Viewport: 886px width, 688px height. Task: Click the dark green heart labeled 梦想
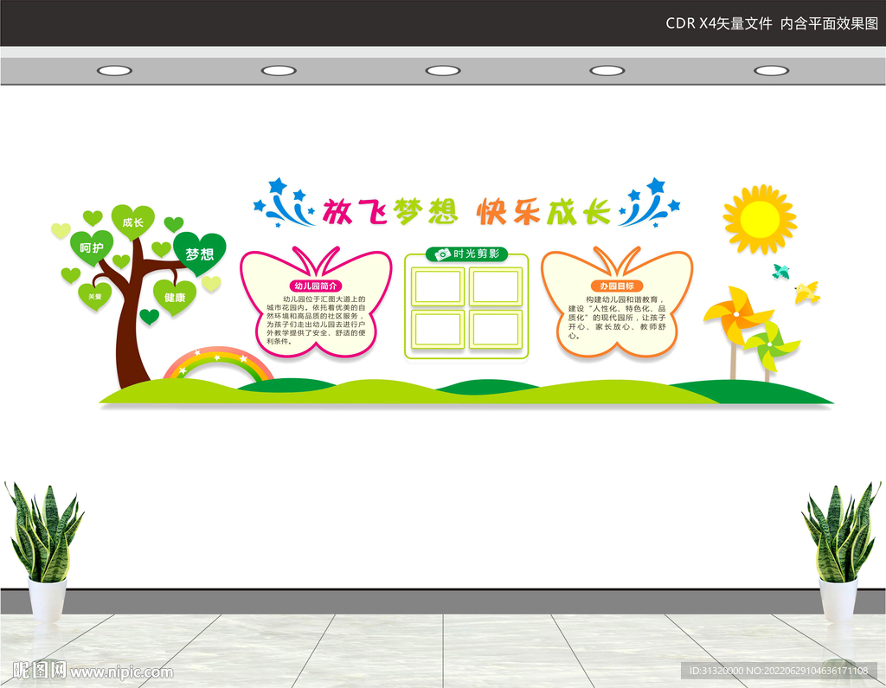pyautogui.click(x=200, y=254)
